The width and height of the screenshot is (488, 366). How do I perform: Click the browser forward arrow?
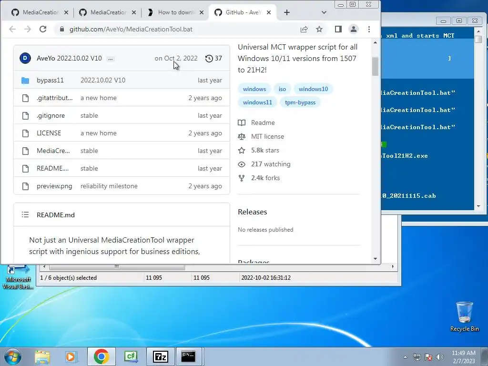(28, 29)
